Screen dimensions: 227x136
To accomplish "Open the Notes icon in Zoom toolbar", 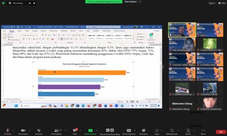I will [188, 131].
